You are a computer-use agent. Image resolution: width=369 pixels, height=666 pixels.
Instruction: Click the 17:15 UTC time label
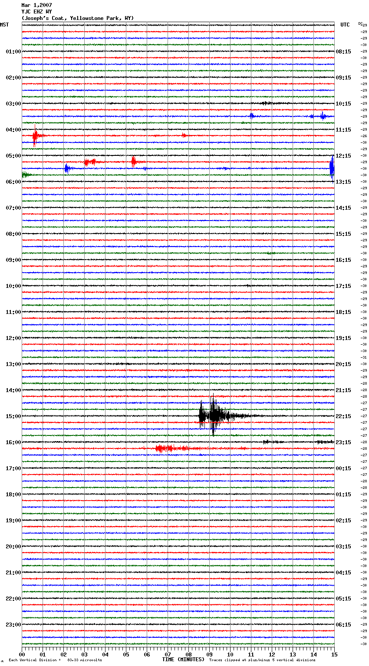click(x=343, y=286)
